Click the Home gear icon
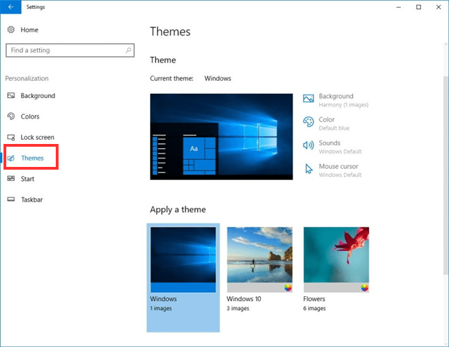 coord(11,29)
